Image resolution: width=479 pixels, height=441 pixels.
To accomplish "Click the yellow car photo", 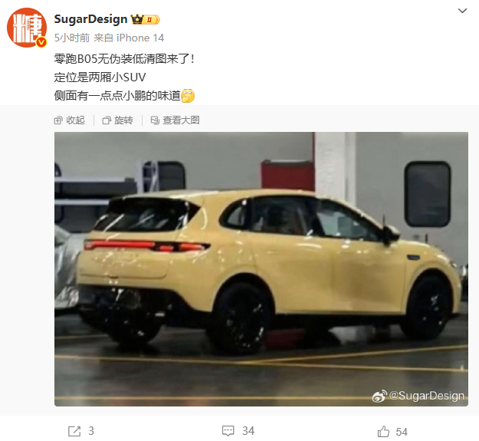I will click(x=261, y=269).
